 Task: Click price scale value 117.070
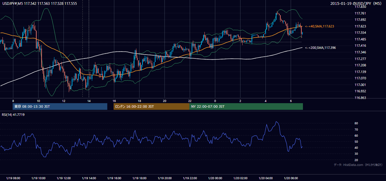(360, 78)
